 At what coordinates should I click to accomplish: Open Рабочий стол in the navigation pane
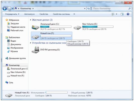(17, 30)
